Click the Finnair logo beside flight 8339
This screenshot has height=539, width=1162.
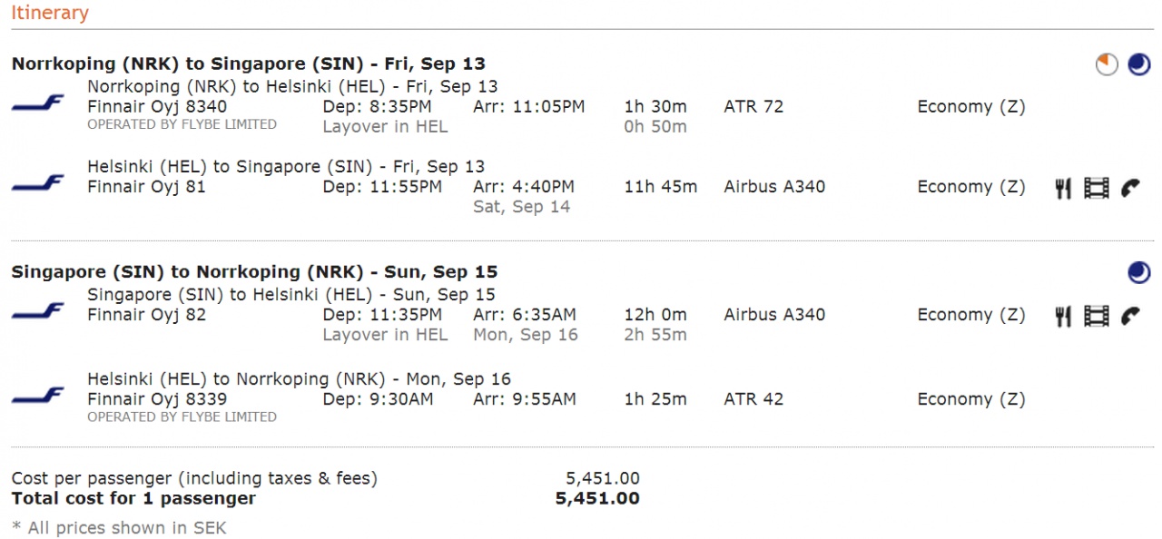pos(38,396)
